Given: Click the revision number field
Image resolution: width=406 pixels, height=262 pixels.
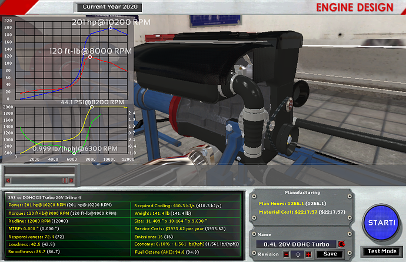Looking at the screenshot, I should click(298, 254).
